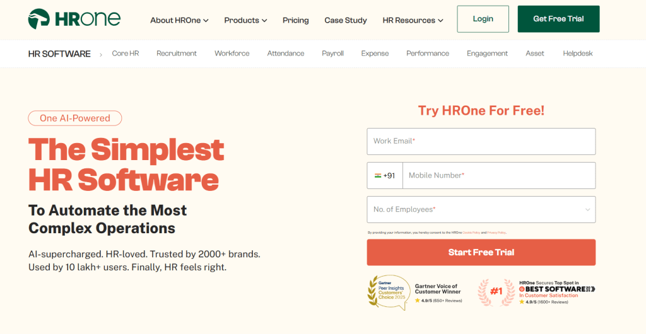This screenshot has height=334, width=646.
Task: Click the breadcrumb arrow after HR SOFTWARE
Action: coord(100,54)
